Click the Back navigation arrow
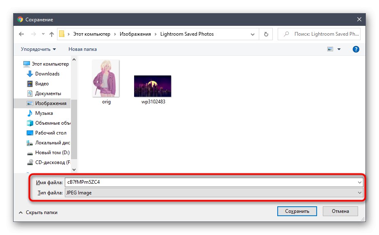 21,34
